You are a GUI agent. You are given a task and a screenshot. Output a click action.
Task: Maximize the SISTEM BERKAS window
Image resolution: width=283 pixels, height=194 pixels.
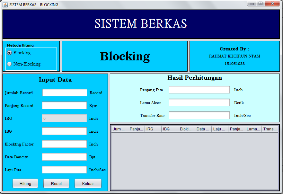(261, 4)
